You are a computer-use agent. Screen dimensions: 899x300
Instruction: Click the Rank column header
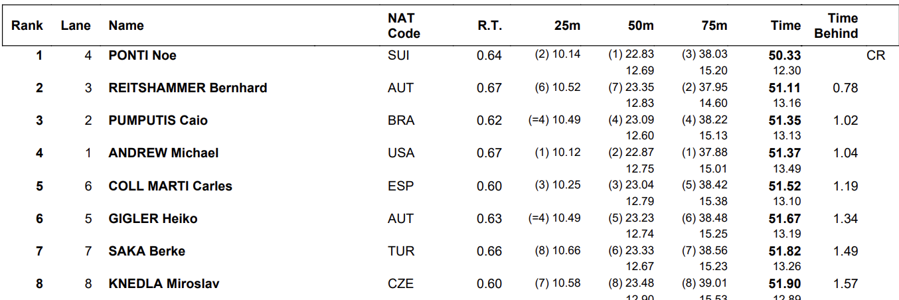tap(27, 26)
